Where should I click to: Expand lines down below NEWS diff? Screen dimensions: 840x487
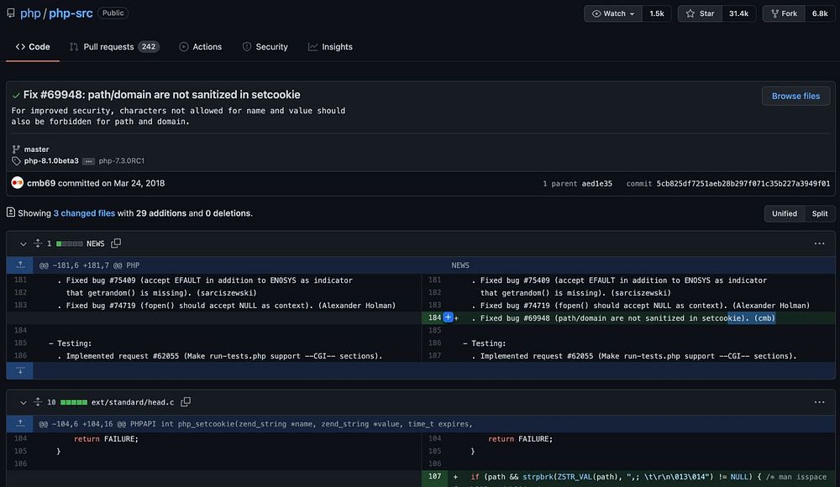[x=21, y=369]
